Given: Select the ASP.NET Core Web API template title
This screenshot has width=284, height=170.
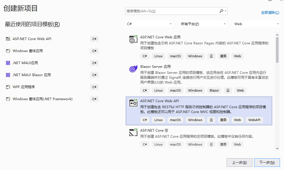Looking at the screenshot, I should point(159,101).
